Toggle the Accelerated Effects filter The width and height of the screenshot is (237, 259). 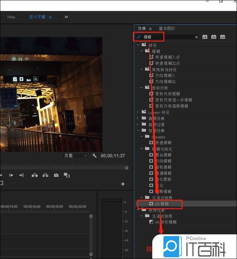click(x=205, y=37)
